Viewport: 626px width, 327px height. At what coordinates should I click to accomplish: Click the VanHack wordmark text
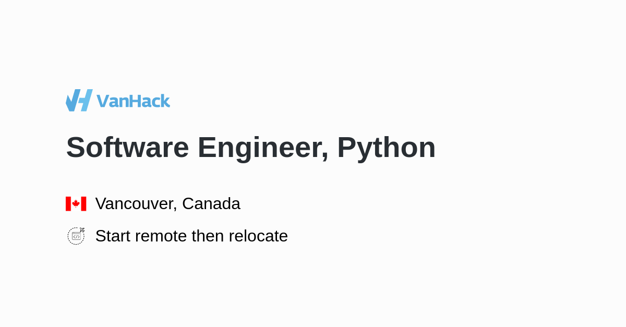[134, 101]
